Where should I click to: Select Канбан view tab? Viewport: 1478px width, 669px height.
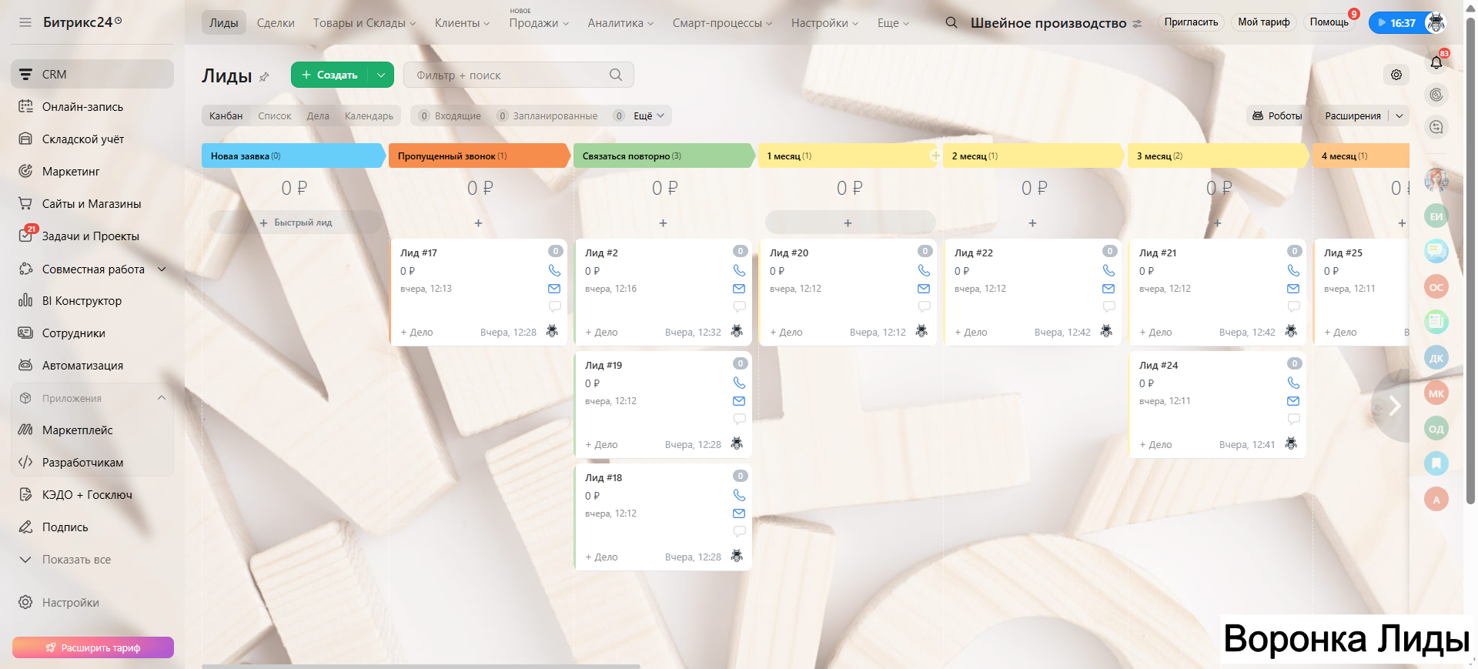click(x=226, y=115)
